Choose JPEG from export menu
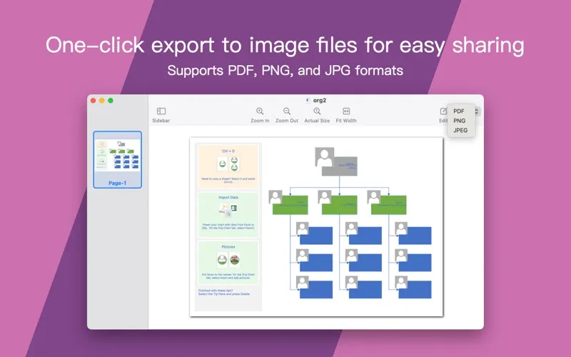Viewport: 571px width, 357px height. (460, 130)
